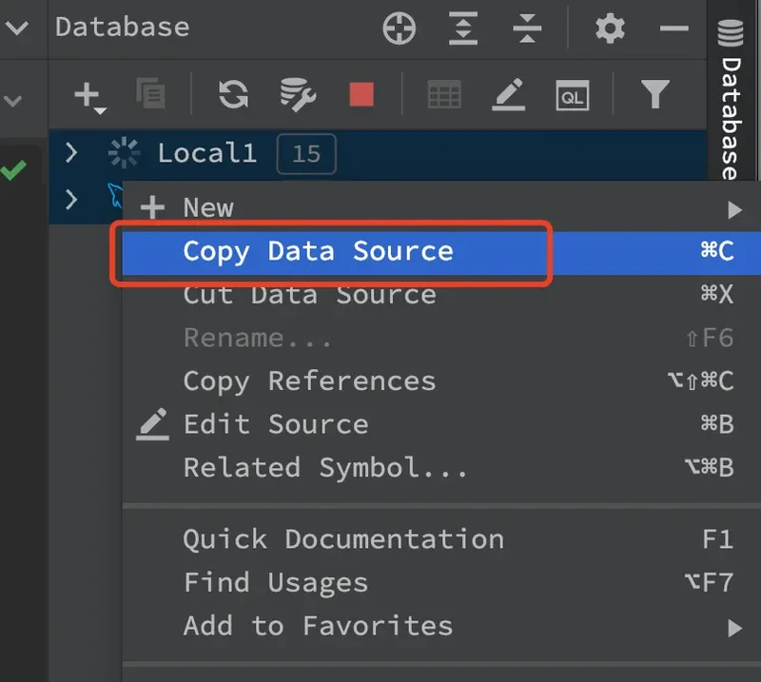Click the Edit Source pencil toolbar icon

[509, 94]
